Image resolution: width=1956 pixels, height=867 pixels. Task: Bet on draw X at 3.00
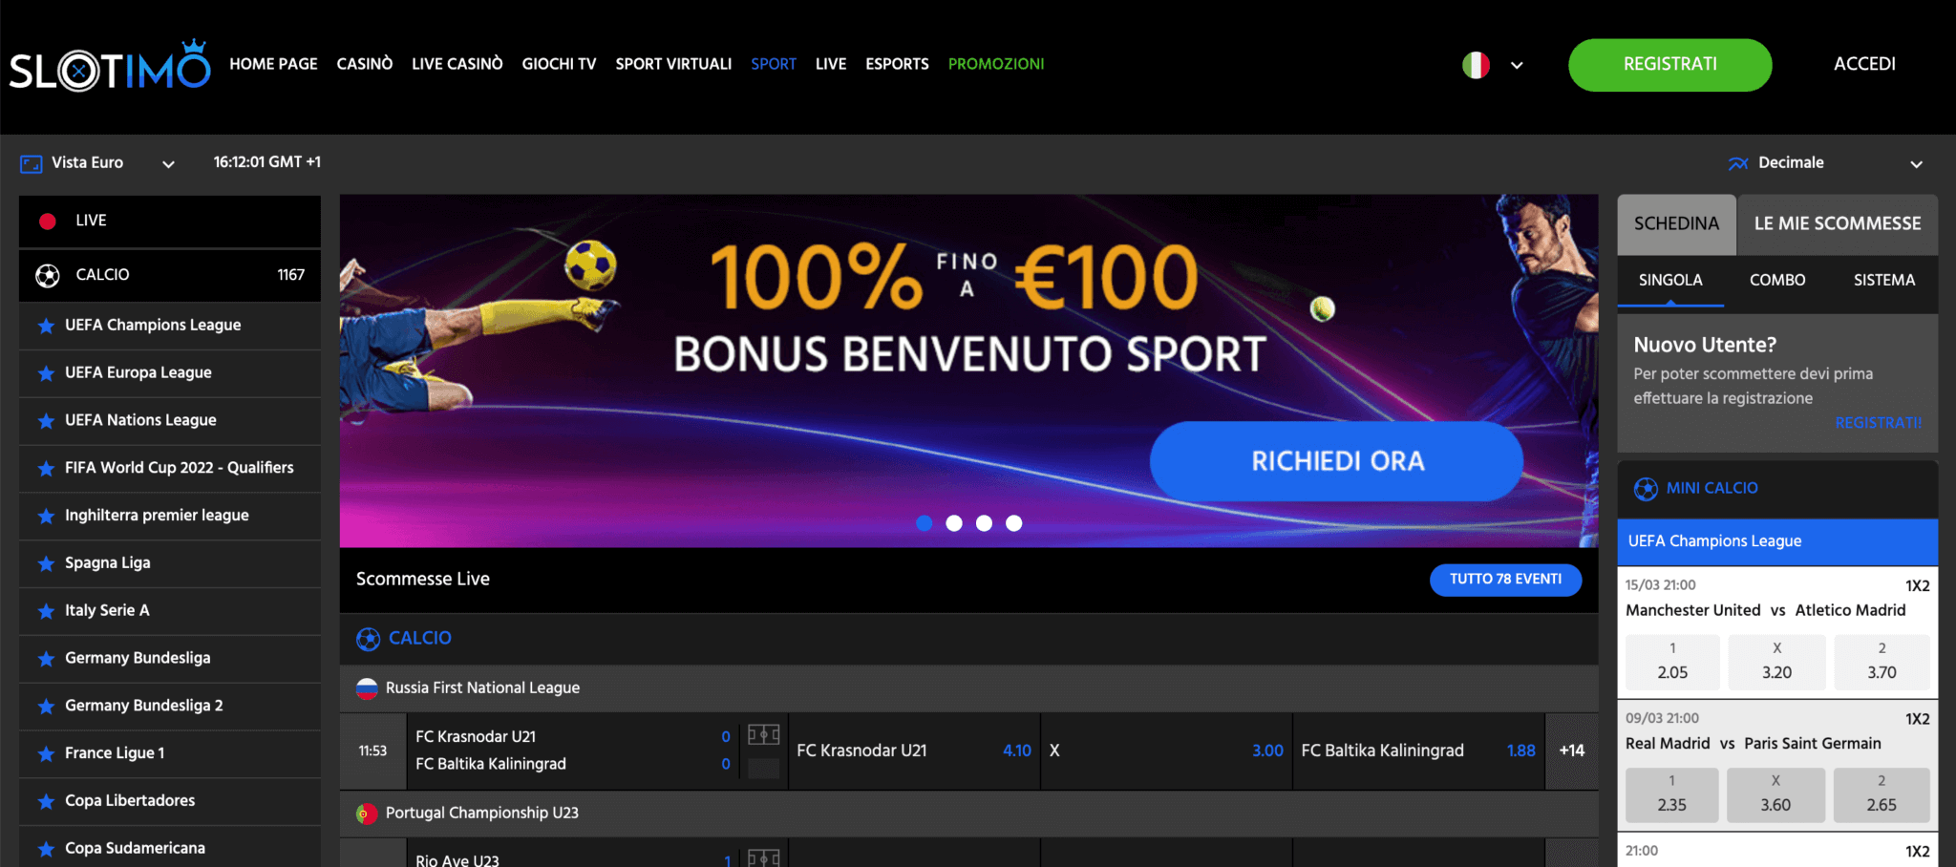pos(1166,751)
